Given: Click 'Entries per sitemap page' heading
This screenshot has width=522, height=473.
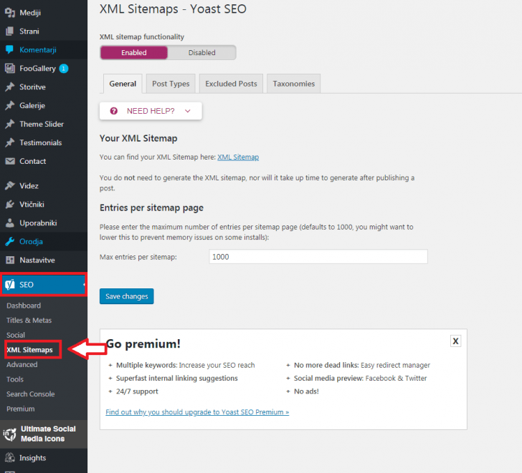Looking at the screenshot, I should 151,208.
